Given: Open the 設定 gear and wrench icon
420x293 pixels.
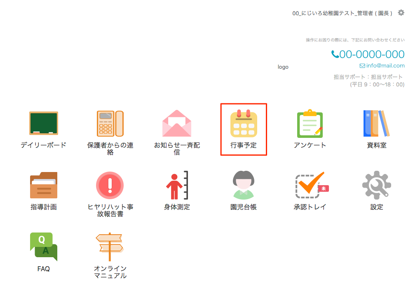Looking at the screenshot, I should click(x=376, y=185).
